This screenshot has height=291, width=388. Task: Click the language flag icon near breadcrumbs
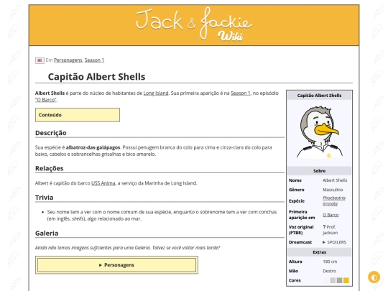[40, 60]
